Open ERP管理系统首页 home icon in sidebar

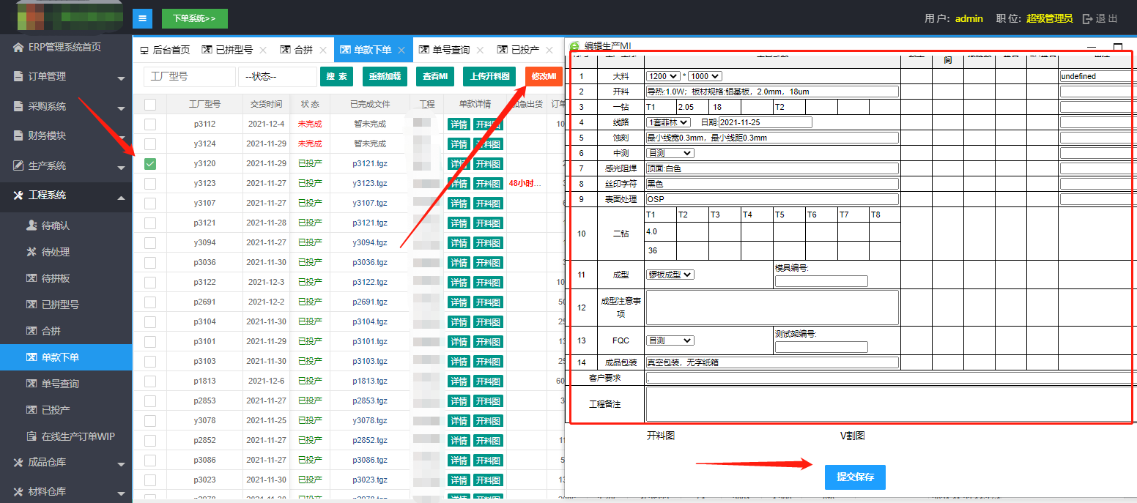click(18, 48)
